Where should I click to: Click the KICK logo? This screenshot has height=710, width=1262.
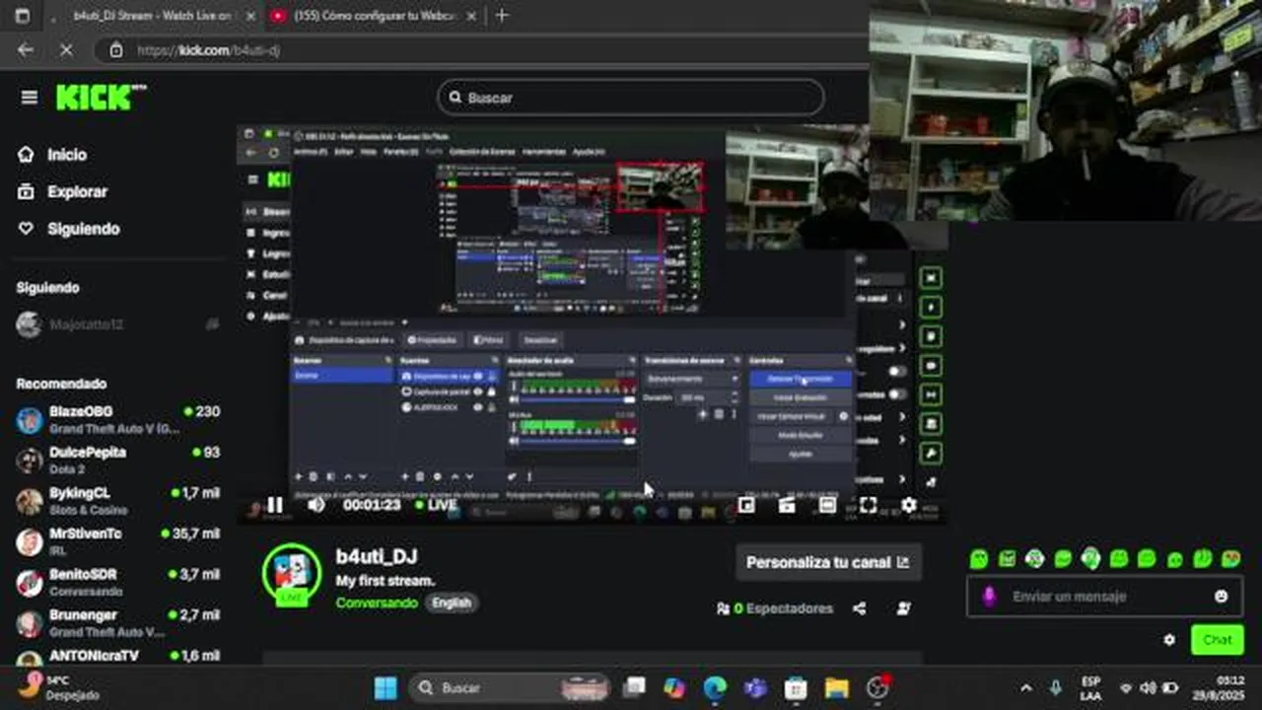[x=101, y=98]
